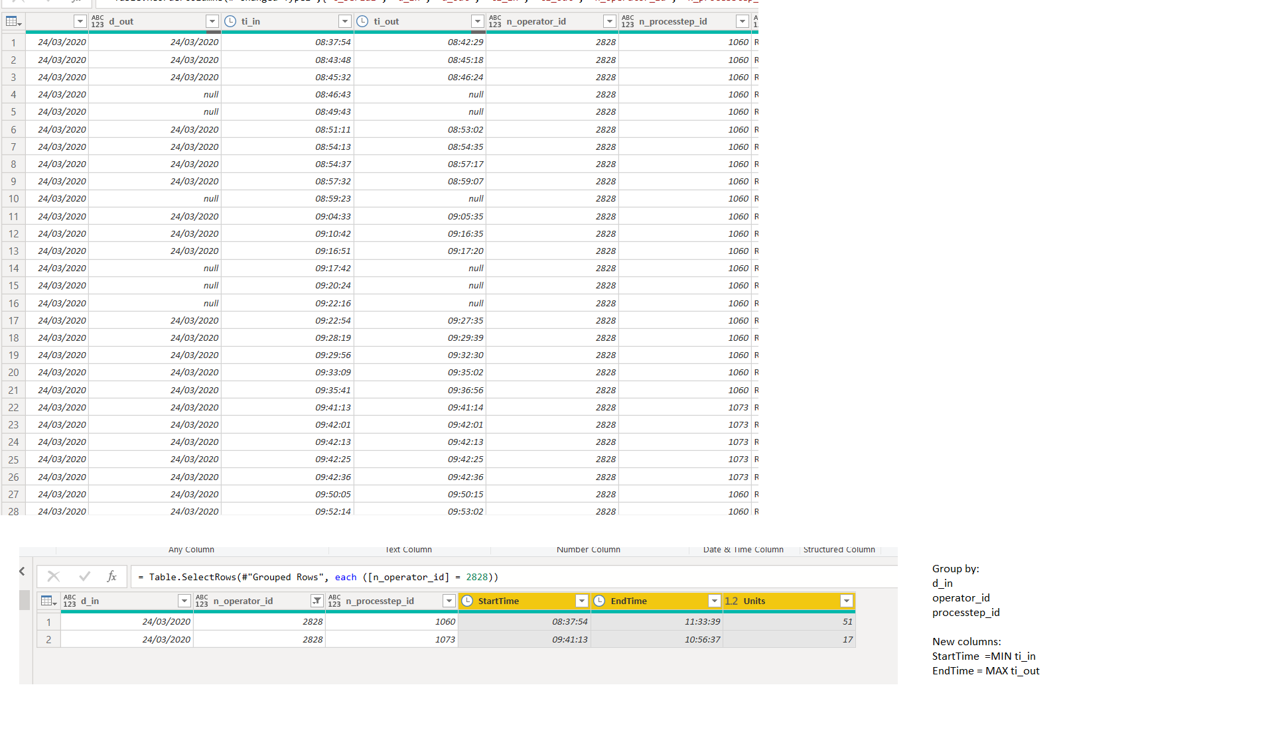Click the 1.2 decimal type icon of Units
This screenshot has width=1278, height=742.
[x=731, y=601]
